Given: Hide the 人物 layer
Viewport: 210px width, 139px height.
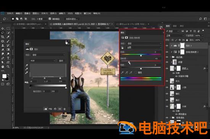Looking at the screenshot, I should 167,87.
